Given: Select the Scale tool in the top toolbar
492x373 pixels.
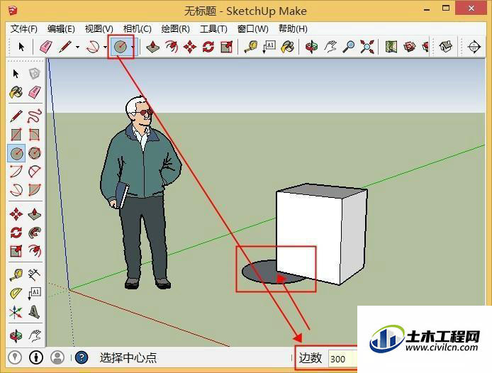Looking at the screenshot, I should pos(227,47).
